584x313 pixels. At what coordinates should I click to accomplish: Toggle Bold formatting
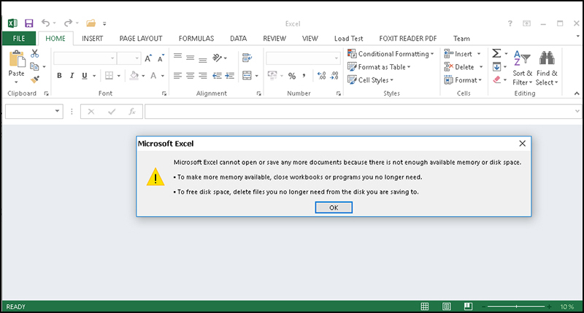point(59,75)
